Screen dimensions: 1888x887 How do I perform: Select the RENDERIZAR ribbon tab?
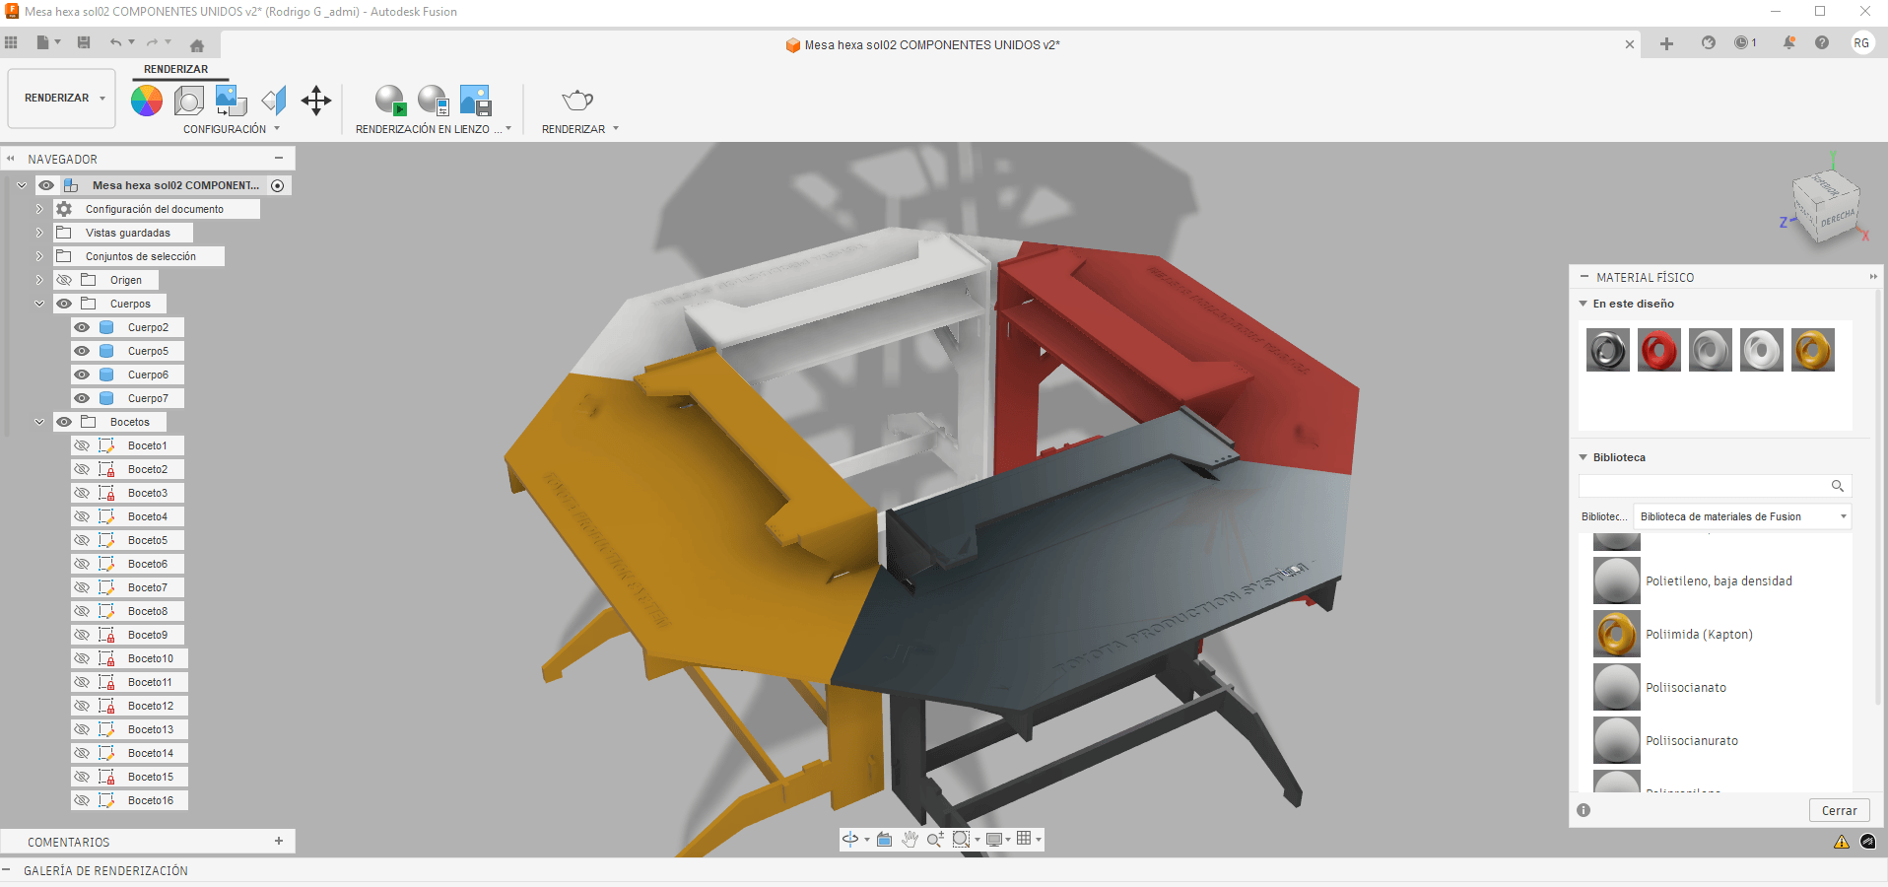tap(175, 69)
